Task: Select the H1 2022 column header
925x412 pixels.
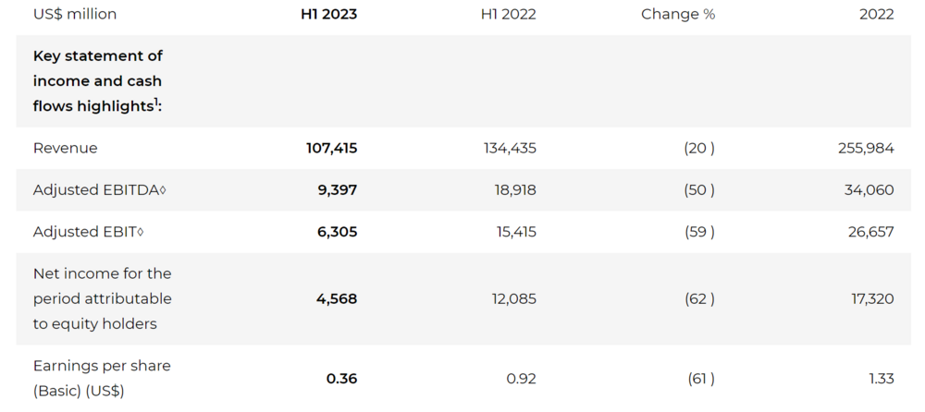Action: pos(508,15)
